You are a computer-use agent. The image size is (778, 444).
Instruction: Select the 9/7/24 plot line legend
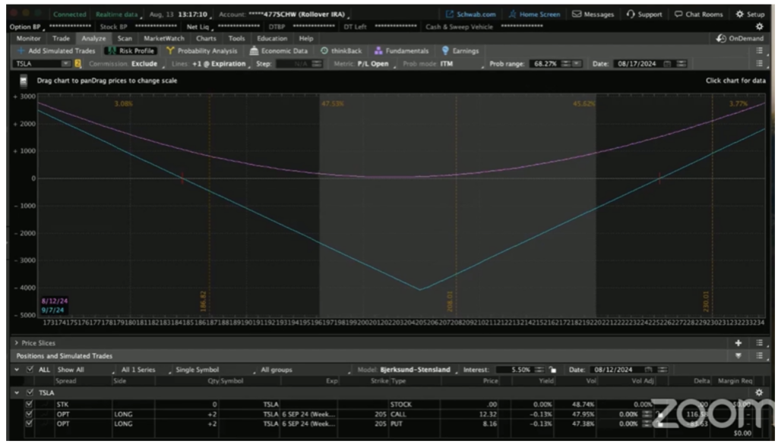click(x=52, y=310)
